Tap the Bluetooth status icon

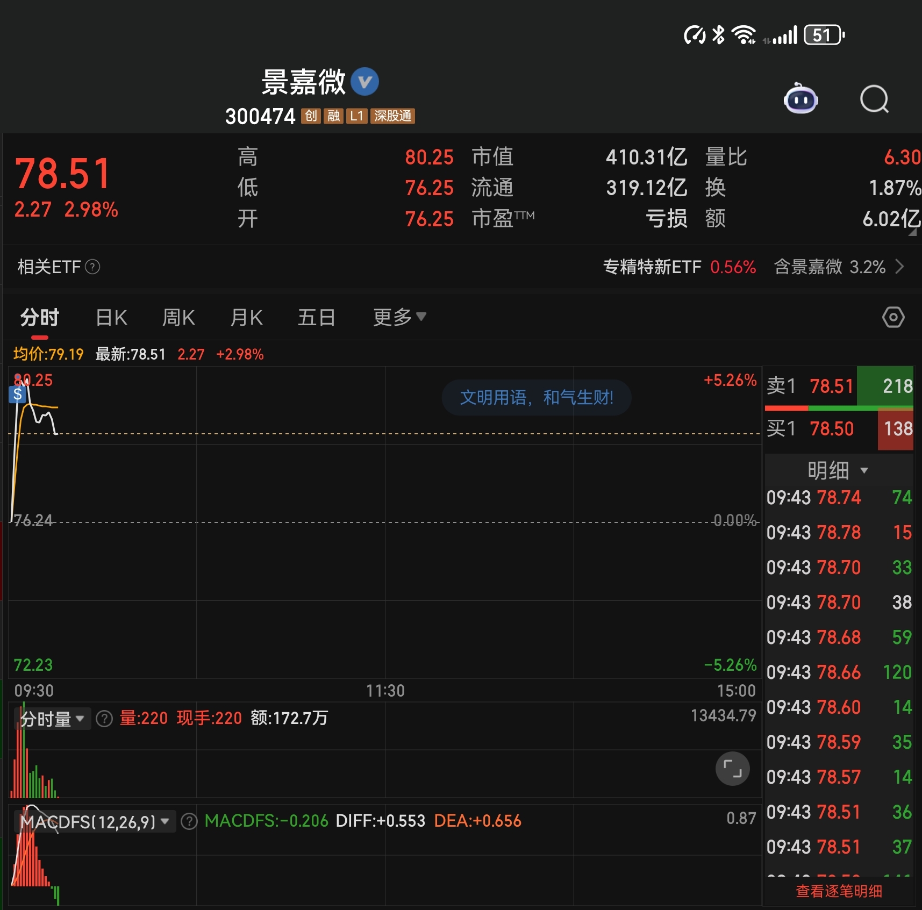pos(718,35)
